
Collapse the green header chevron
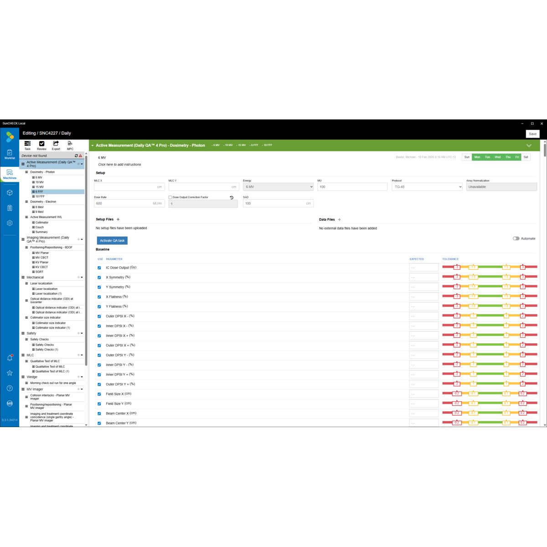coord(529,145)
